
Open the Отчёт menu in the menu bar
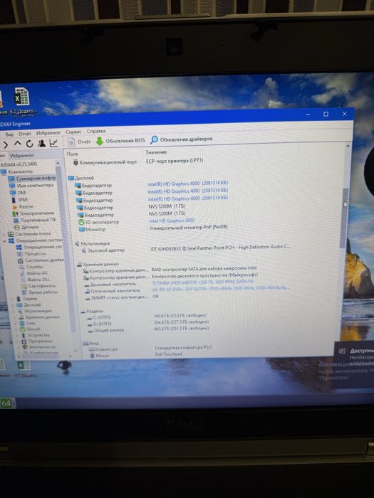(25, 134)
